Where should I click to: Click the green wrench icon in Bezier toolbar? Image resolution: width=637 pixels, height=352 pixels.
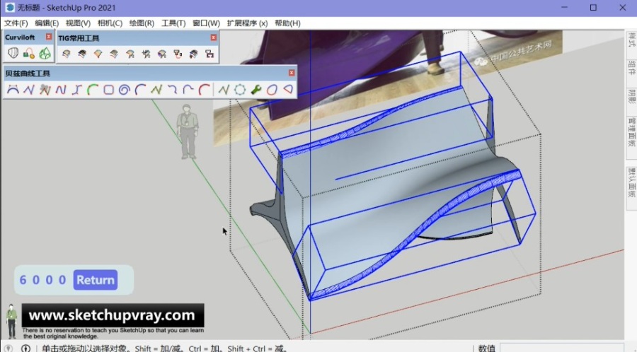pyautogui.click(x=256, y=90)
